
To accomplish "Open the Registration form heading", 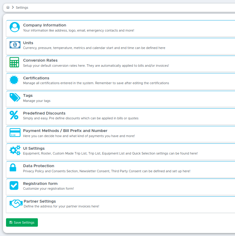I will [x=40, y=184].
